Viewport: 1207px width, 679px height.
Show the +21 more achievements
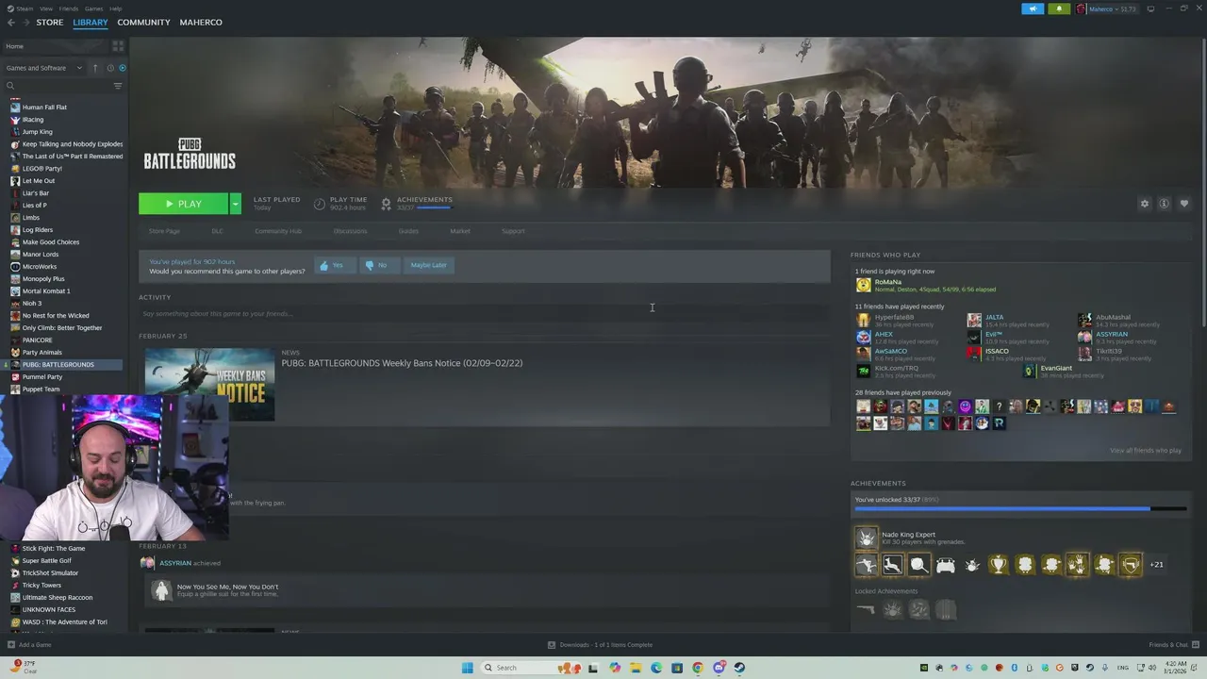(x=1156, y=565)
